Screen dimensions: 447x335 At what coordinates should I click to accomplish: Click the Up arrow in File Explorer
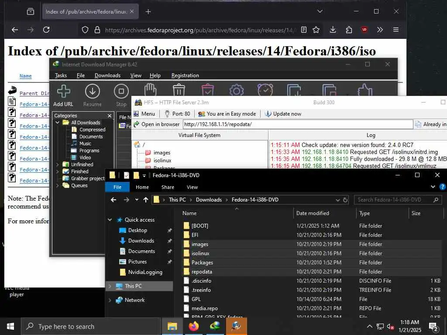click(x=146, y=200)
